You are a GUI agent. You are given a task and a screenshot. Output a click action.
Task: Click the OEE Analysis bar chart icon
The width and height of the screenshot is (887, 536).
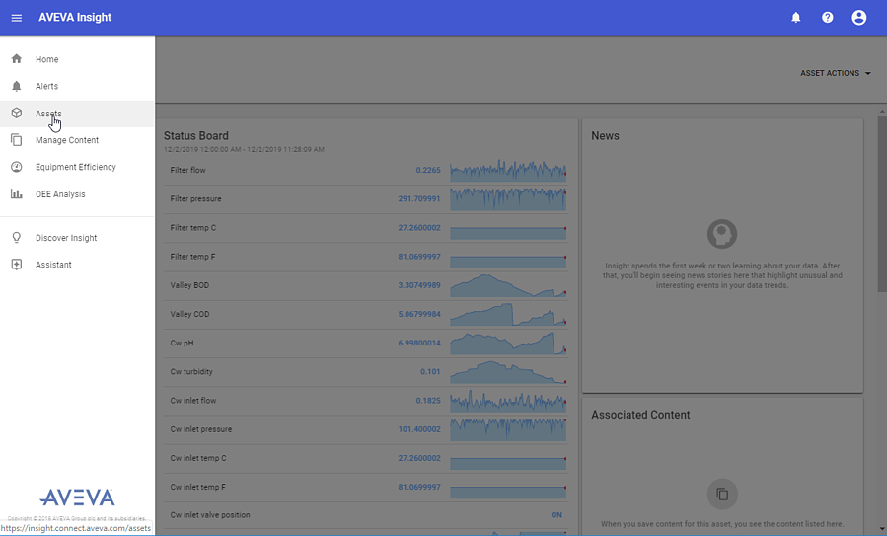(x=17, y=194)
